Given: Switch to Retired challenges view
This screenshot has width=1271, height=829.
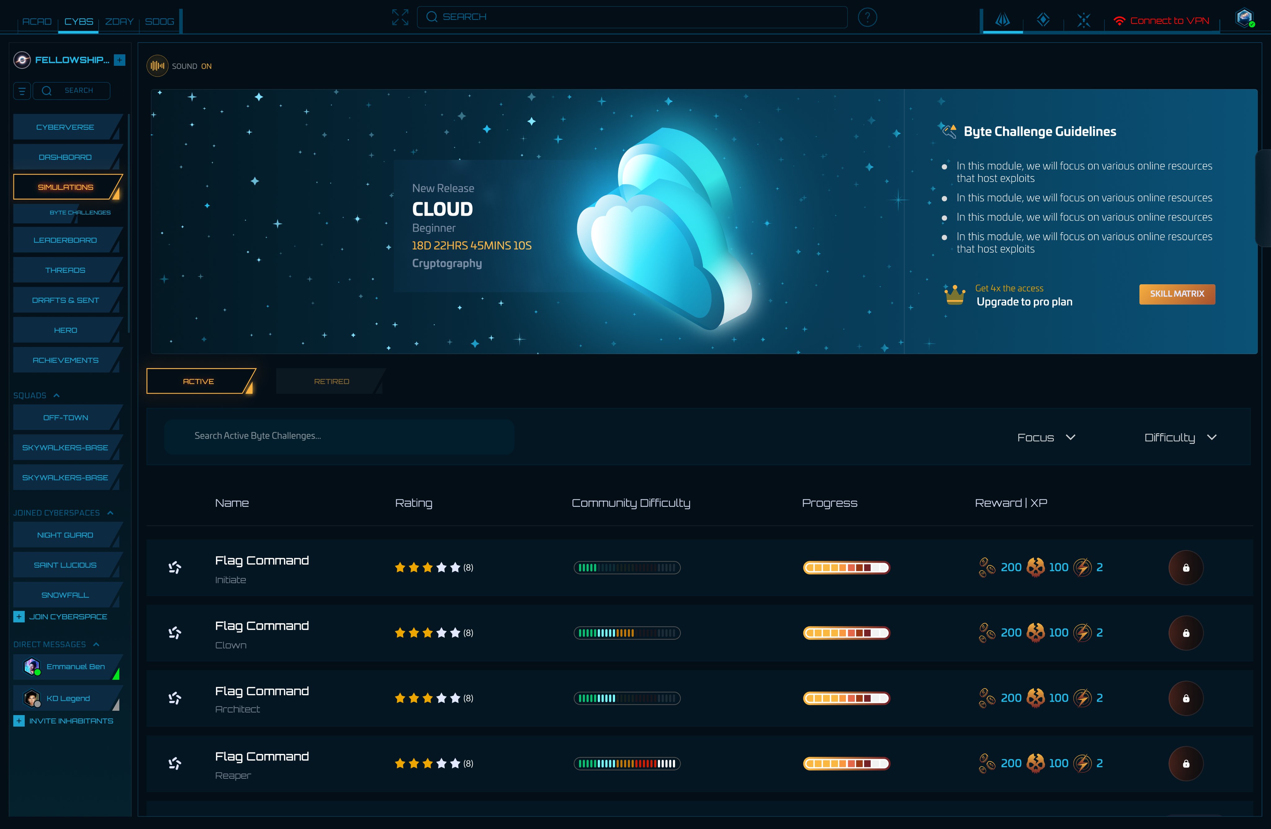Looking at the screenshot, I should click(331, 381).
